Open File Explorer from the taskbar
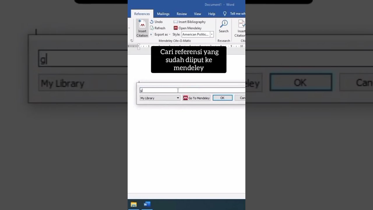This screenshot has width=373, height=210. tap(134, 204)
